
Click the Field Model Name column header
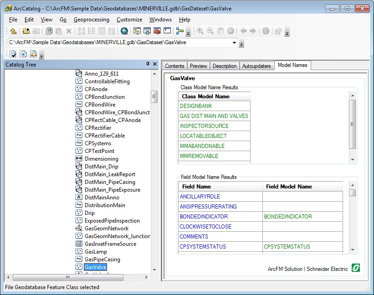(302, 187)
